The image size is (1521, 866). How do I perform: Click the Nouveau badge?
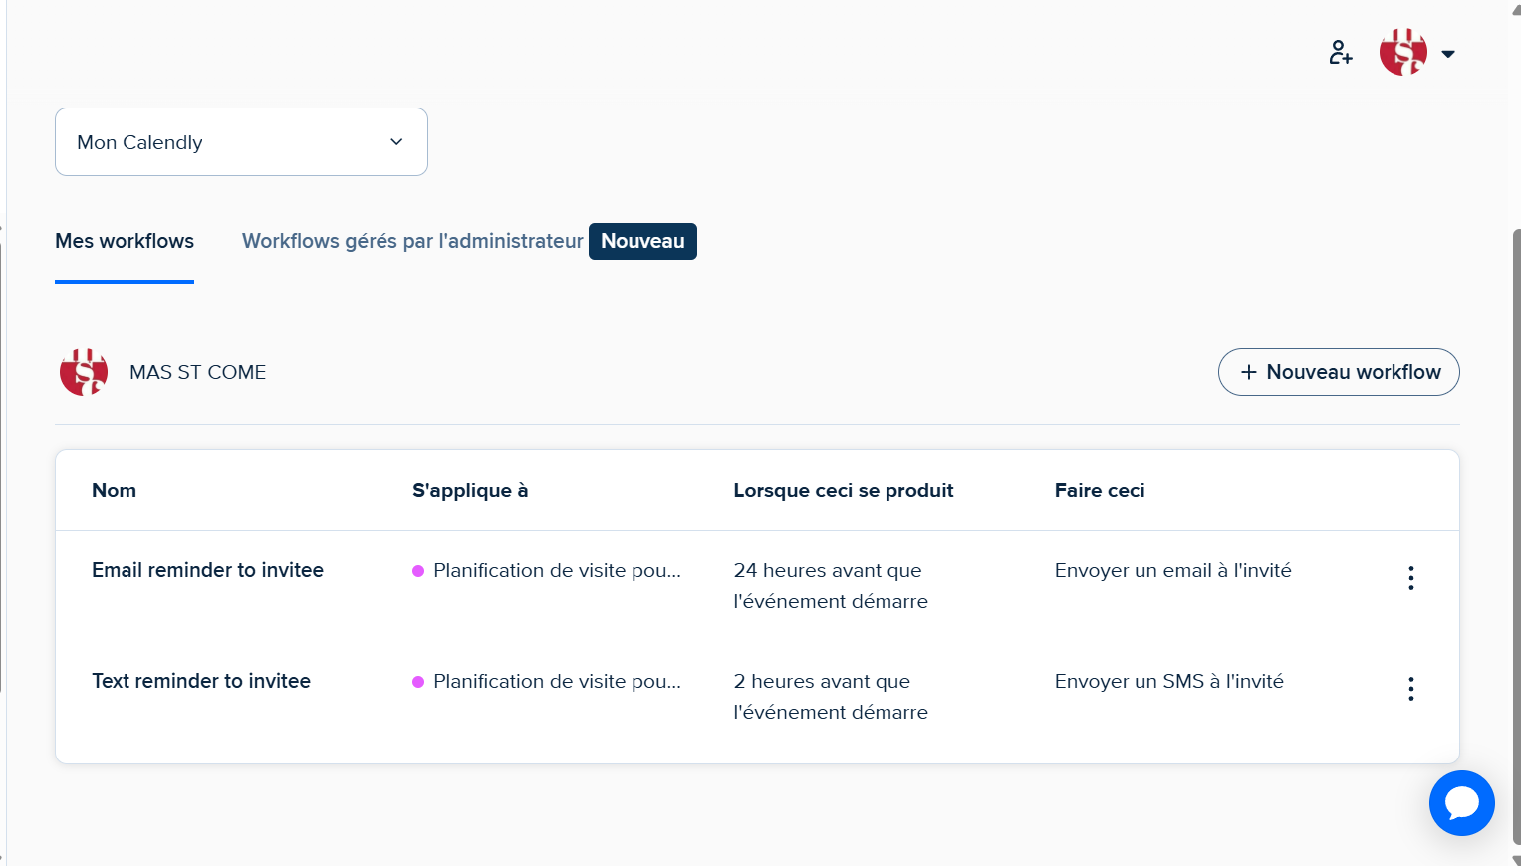tap(642, 241)
